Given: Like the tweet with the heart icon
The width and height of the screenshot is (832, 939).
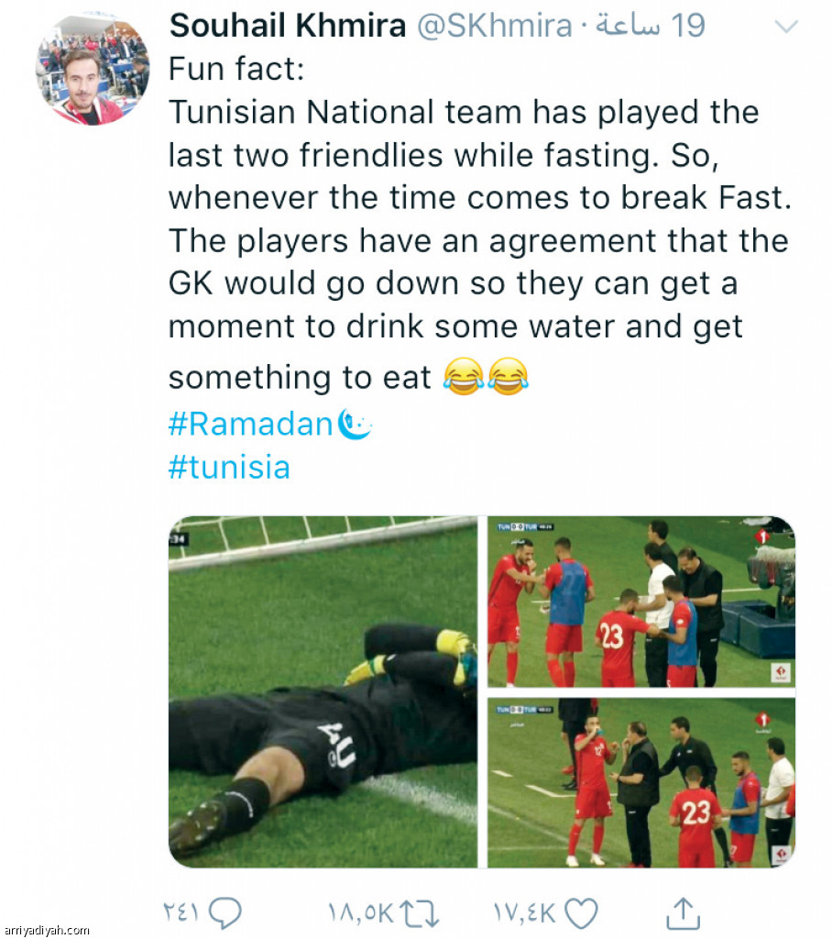Looking at the screenshot, I should (x=581, y=914).
